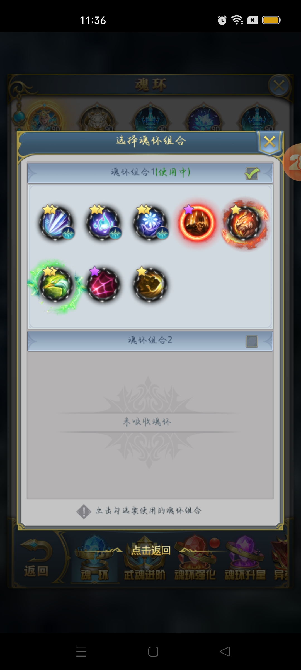
Task: Expand the 魂环组合2 section header
Action: coord(150,341)
